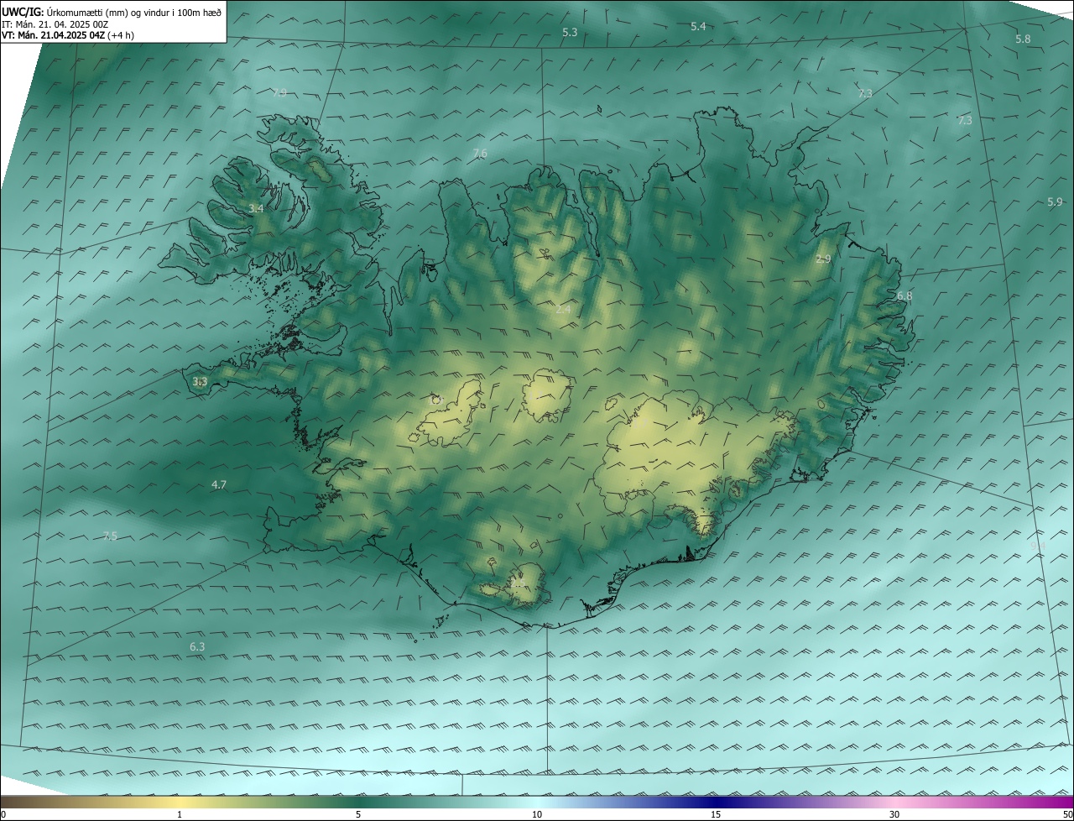This screenshot has width=1074, height=821.
Task: Select the VT valid time line reading 04Z
Action: pyautogui.click(x=67, y=35)
